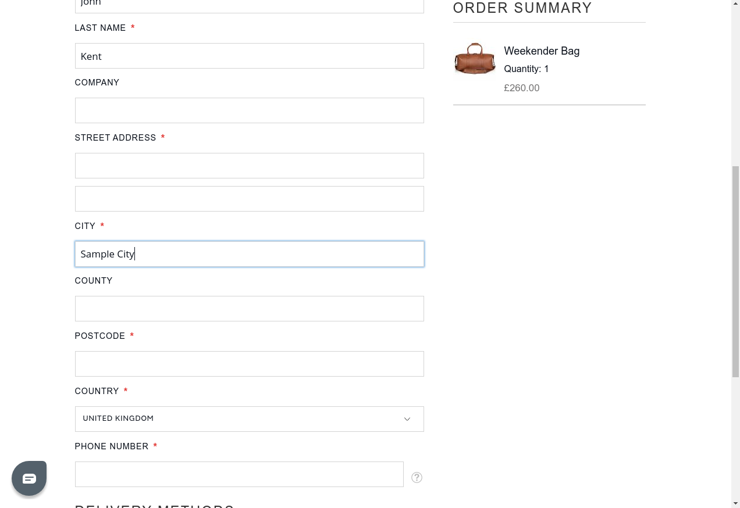Click the First Name field at top

[249, 5]
